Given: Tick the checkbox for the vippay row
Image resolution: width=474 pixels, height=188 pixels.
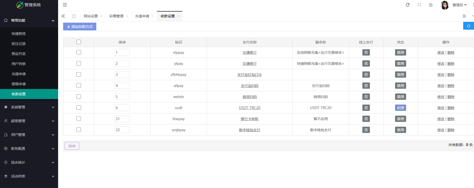Looking at the screenshot, I should pyautogui.click(x=79, y=52).
